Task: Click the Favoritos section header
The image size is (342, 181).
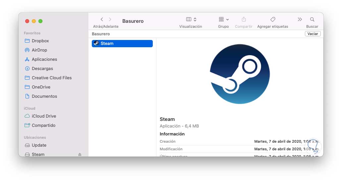Action: coord(32,33)
